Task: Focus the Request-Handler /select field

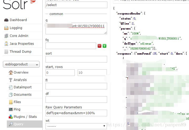Action: click(x=76, y=5)
